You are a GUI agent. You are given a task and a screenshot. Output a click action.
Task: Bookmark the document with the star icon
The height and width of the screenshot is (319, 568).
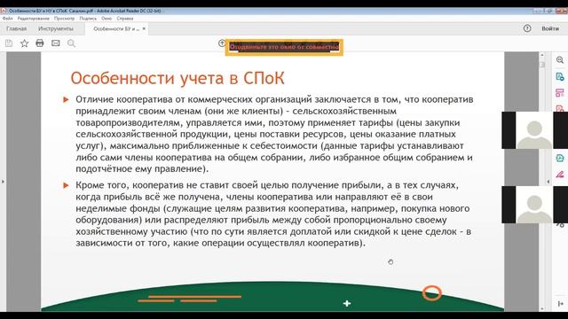coord(24,43)
